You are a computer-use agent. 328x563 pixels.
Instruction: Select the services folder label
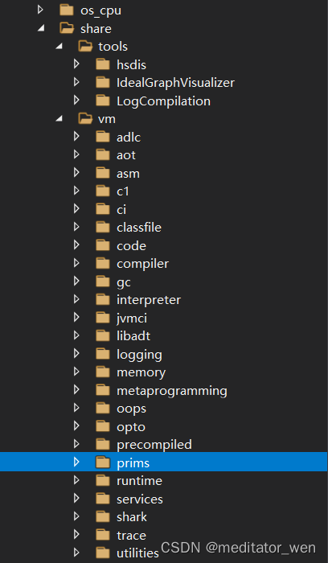coord(140,499)
